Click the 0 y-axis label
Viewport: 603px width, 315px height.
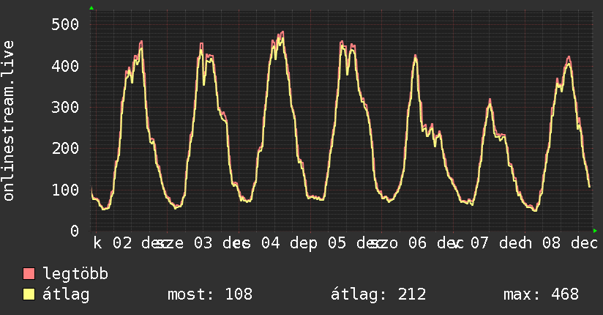75,231
